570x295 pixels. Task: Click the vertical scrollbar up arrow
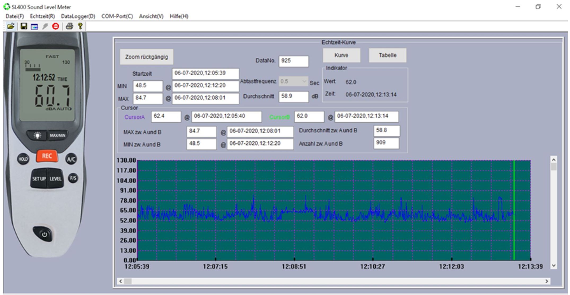click(x=554, y=160)
